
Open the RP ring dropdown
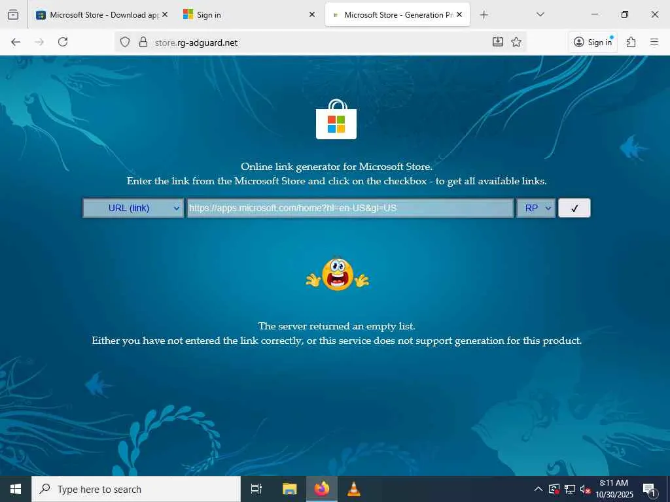536,208
